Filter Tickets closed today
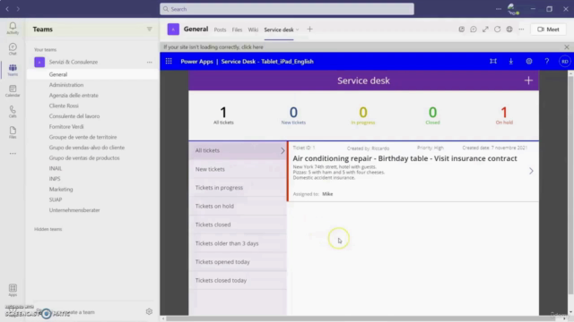574x322 pixels. [238, 280]
